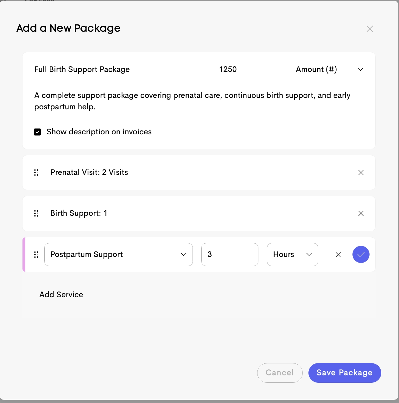Edit the package description text

[192, 101]
